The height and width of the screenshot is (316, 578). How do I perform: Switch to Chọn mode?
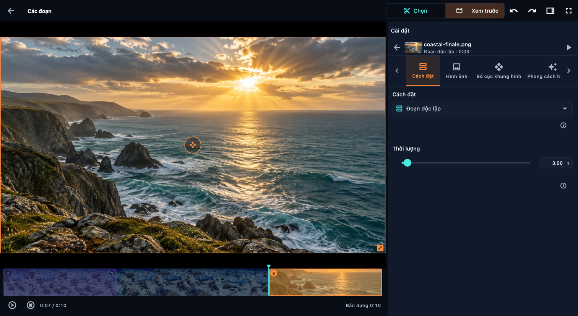(x=416, y=11)
